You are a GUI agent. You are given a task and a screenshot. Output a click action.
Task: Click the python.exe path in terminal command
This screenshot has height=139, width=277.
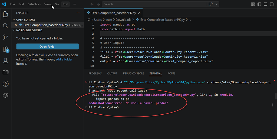(x=165, y=82)
